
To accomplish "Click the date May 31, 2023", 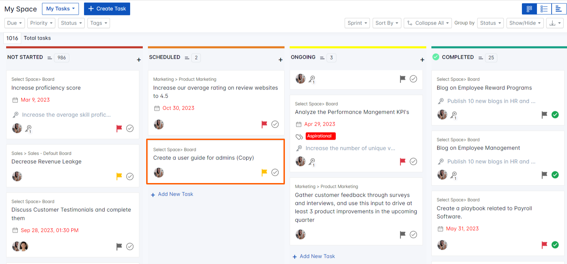I will pyautogui.click(x=462, y=228).
